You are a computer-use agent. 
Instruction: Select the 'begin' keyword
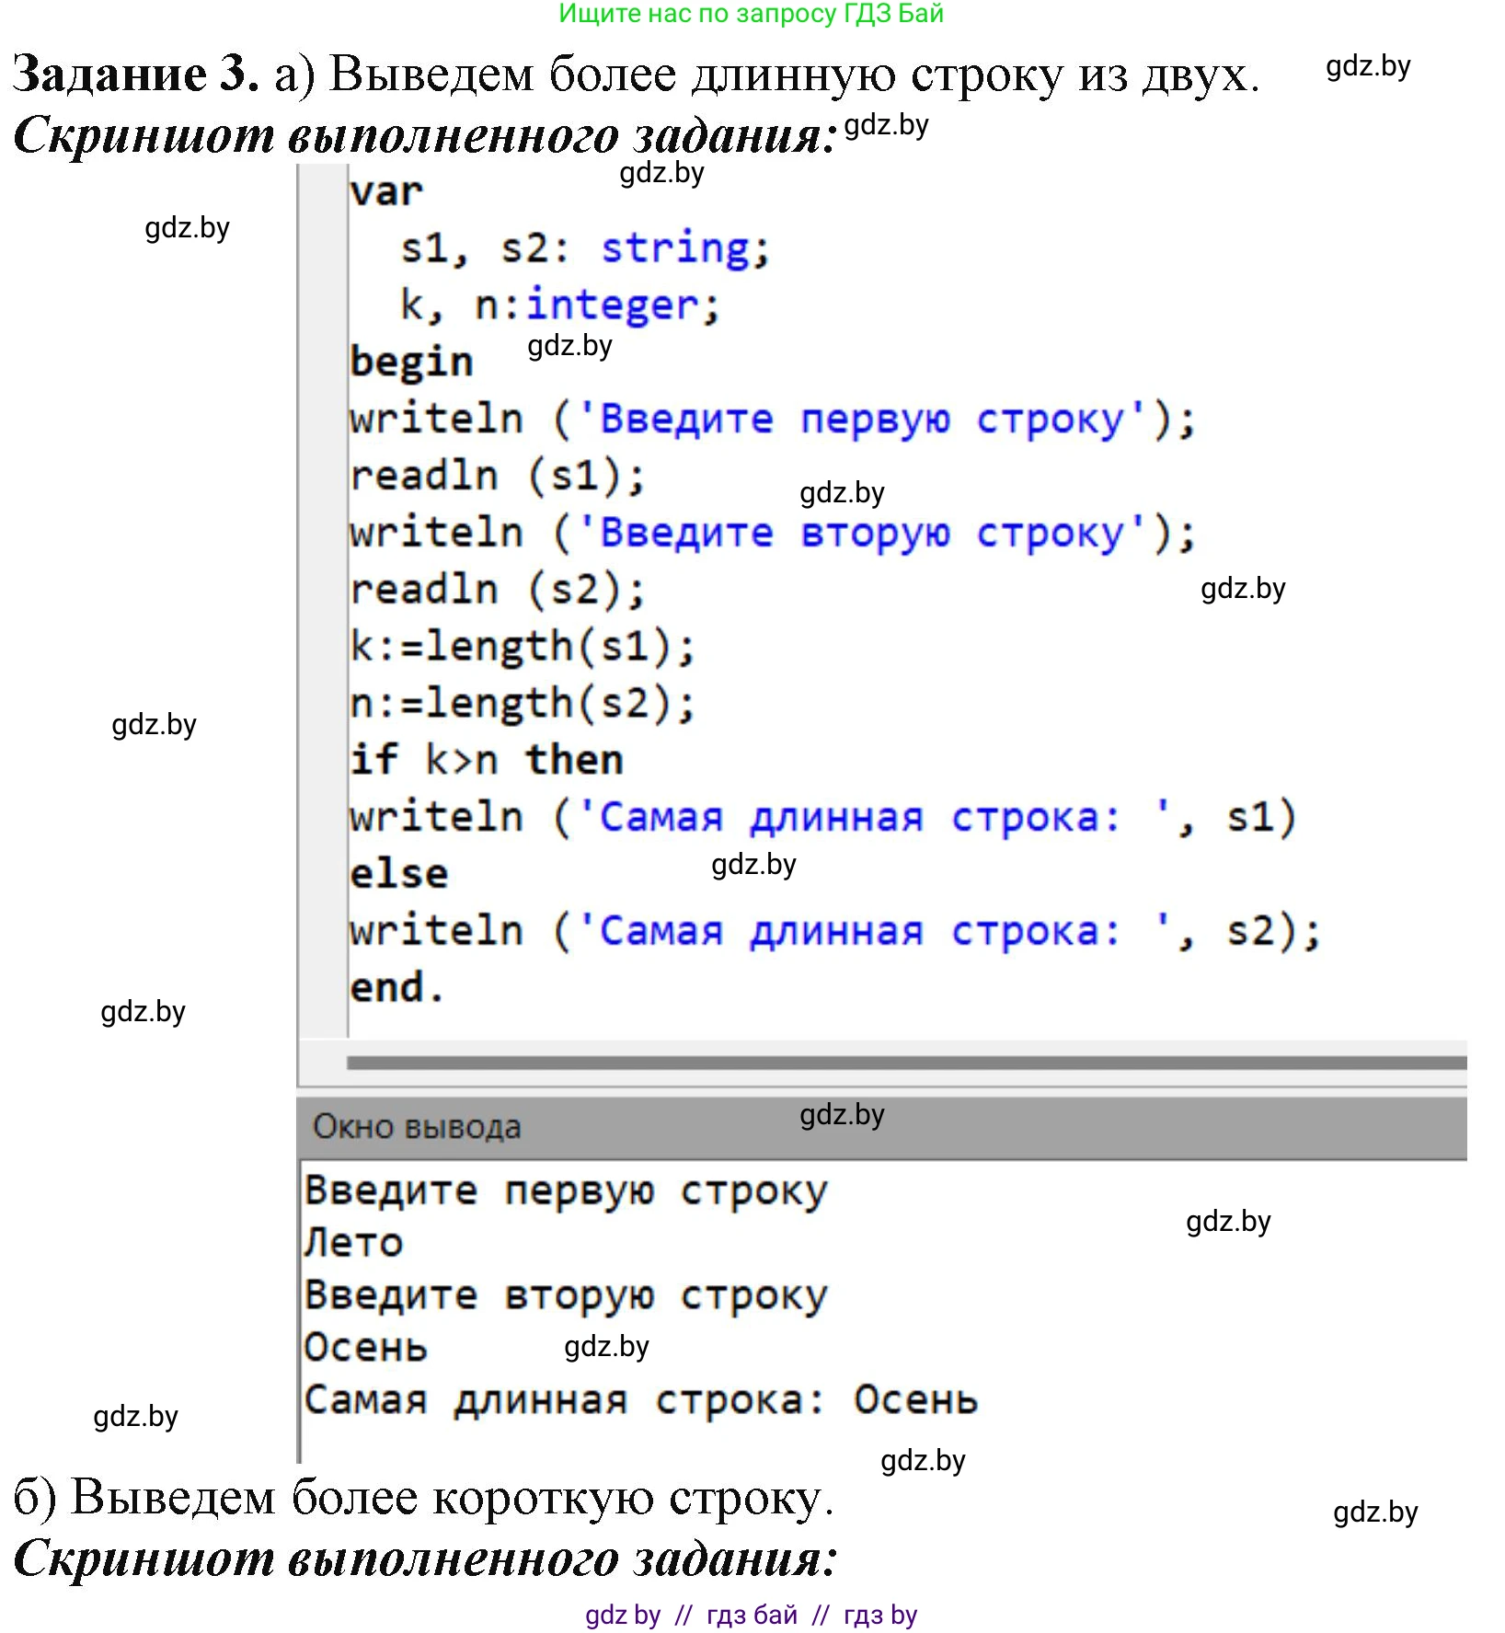click(x=412, y=362)
